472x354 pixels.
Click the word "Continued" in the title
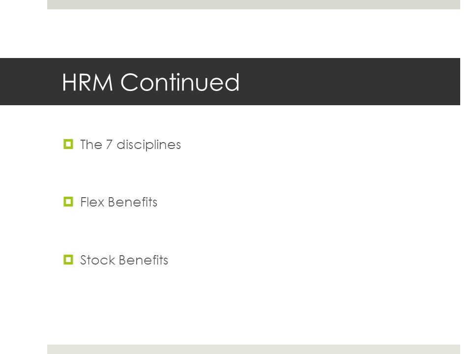point(180,82)
